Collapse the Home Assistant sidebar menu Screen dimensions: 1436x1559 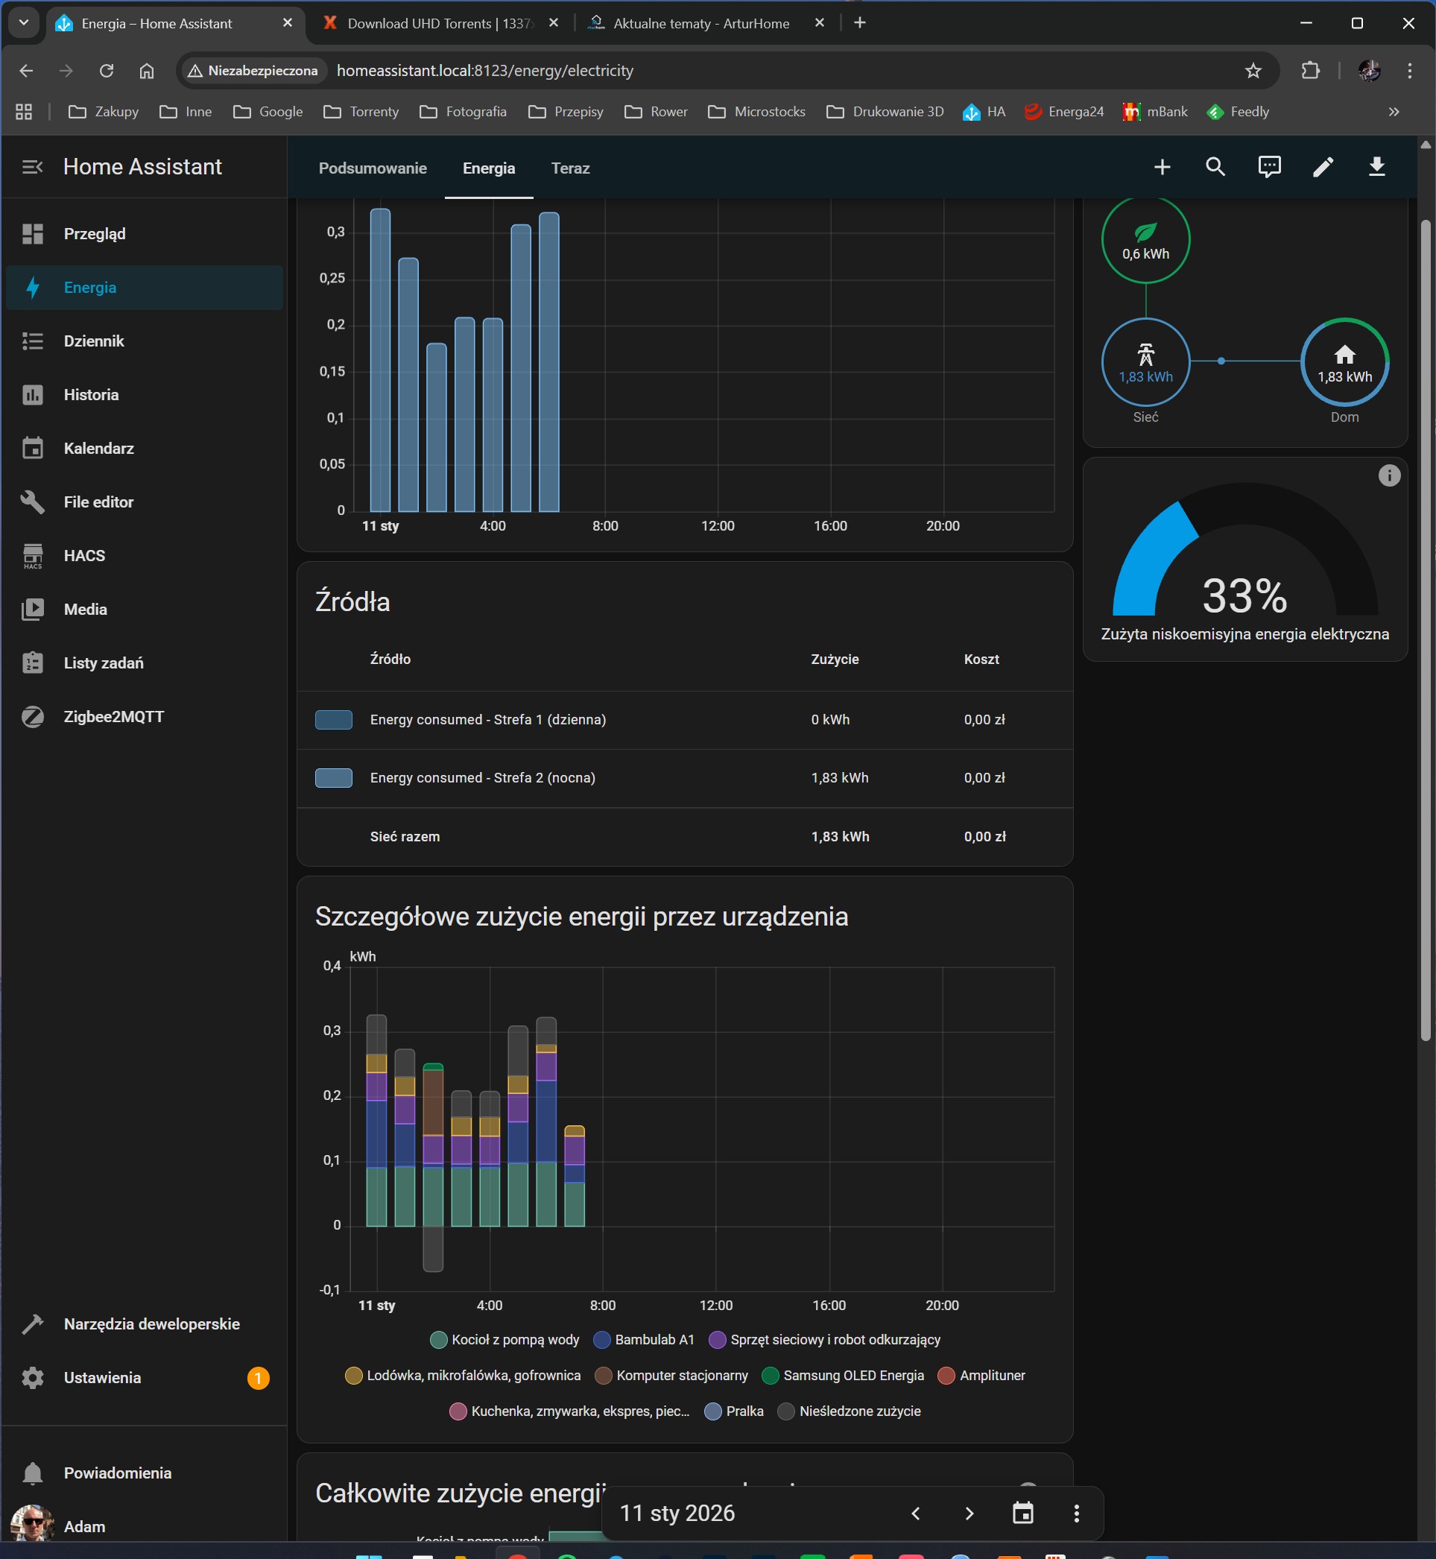[x=32, y=167]
